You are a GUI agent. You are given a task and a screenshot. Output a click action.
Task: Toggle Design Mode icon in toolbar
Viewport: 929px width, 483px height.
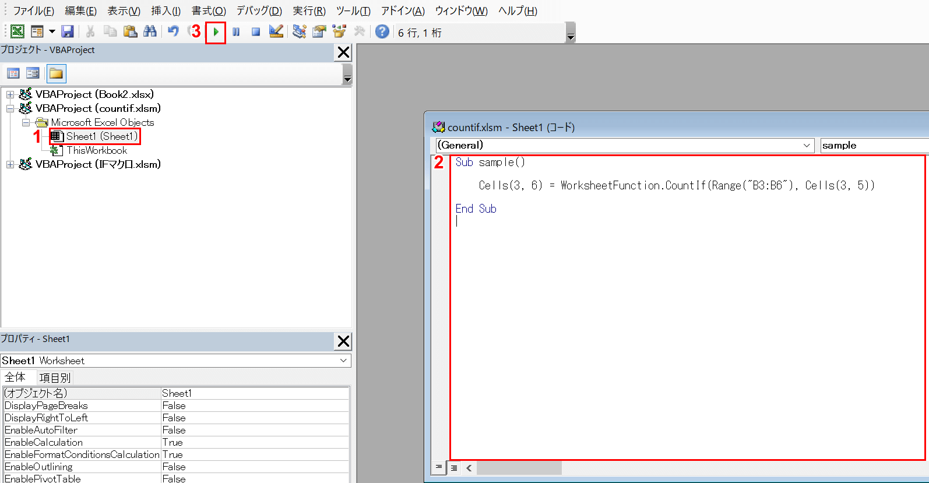[276, 32]
